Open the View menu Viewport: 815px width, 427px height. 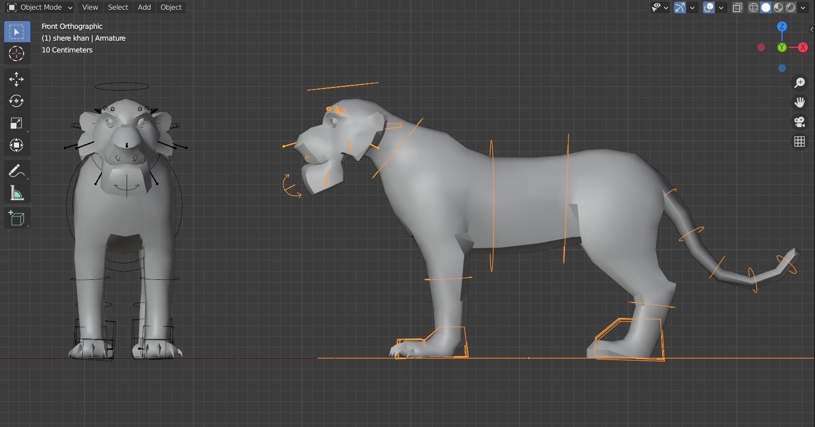click(90, 7)
